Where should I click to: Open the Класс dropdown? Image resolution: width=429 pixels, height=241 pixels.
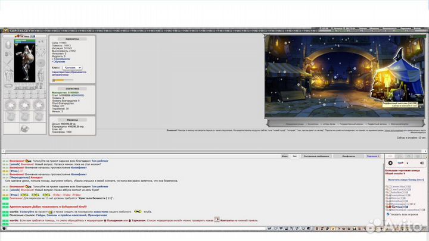[x=72, y=68]
